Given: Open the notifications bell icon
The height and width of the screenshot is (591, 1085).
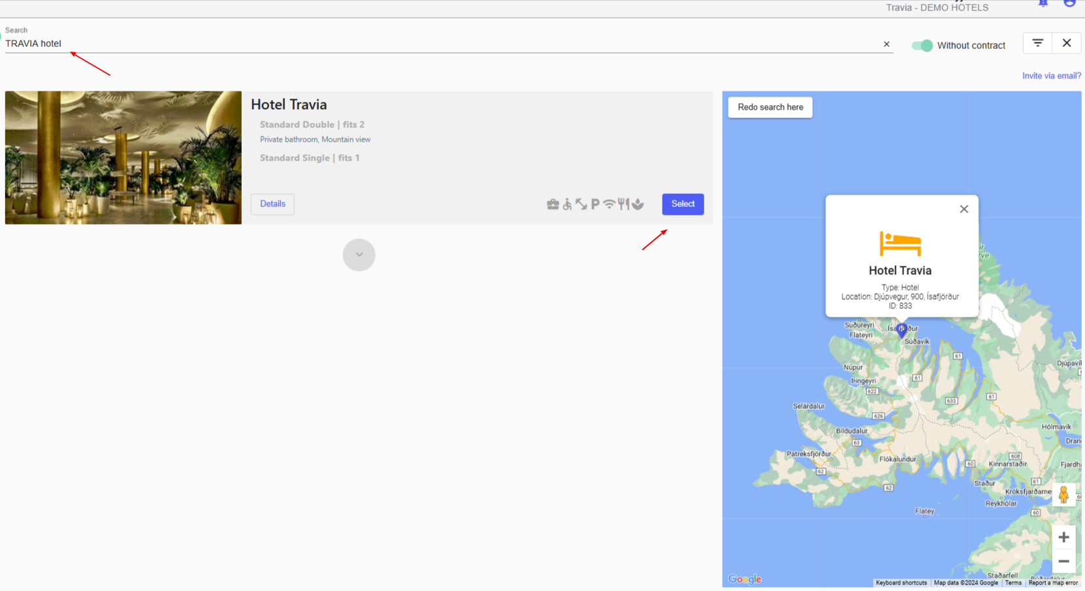Looking at the screenshot, I should tap(1043, 3).
